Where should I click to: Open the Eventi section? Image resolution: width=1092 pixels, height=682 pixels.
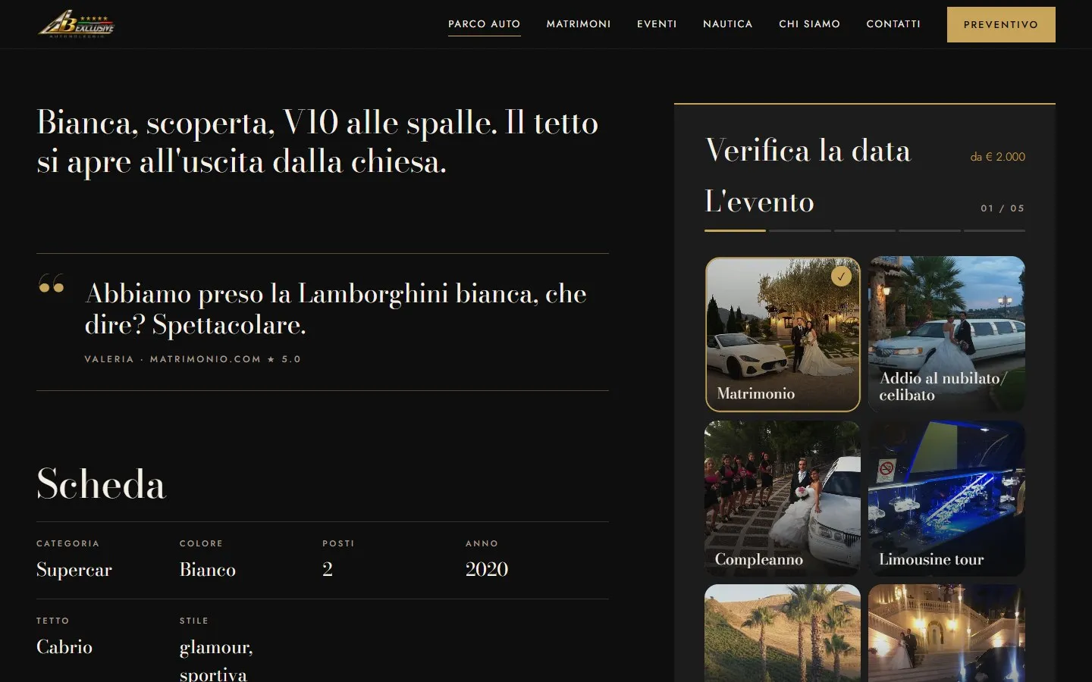click(657, 24)
